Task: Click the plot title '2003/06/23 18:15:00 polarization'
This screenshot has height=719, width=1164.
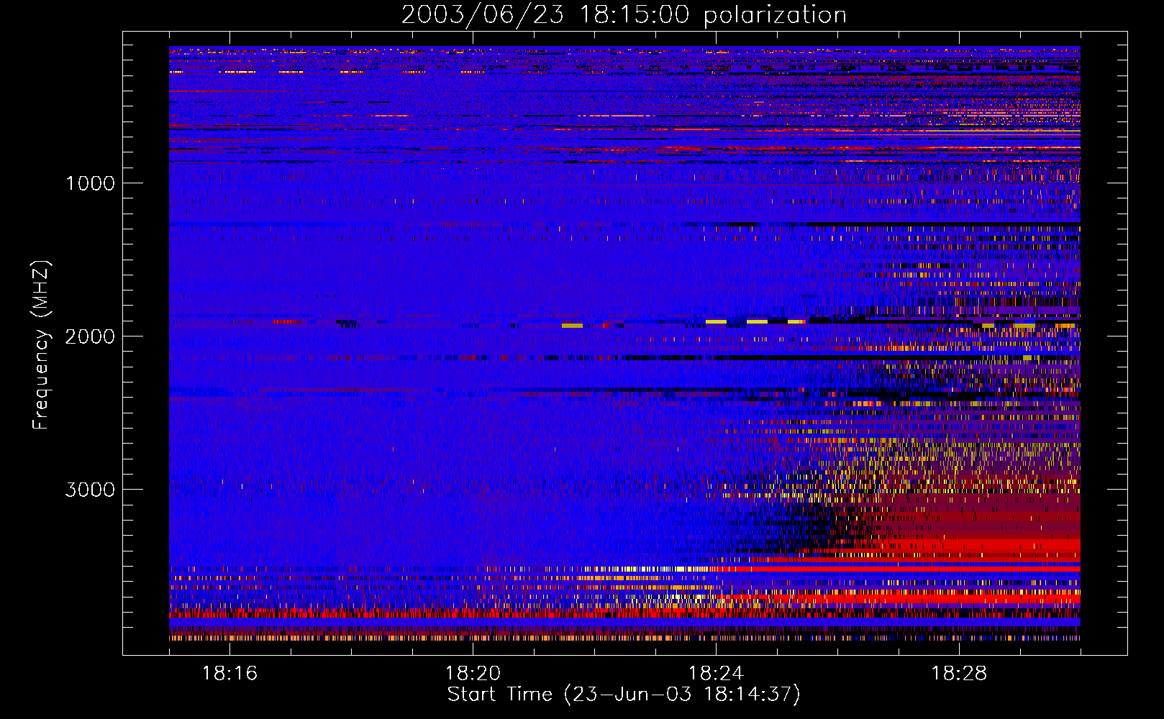Action: pos(624,15)
